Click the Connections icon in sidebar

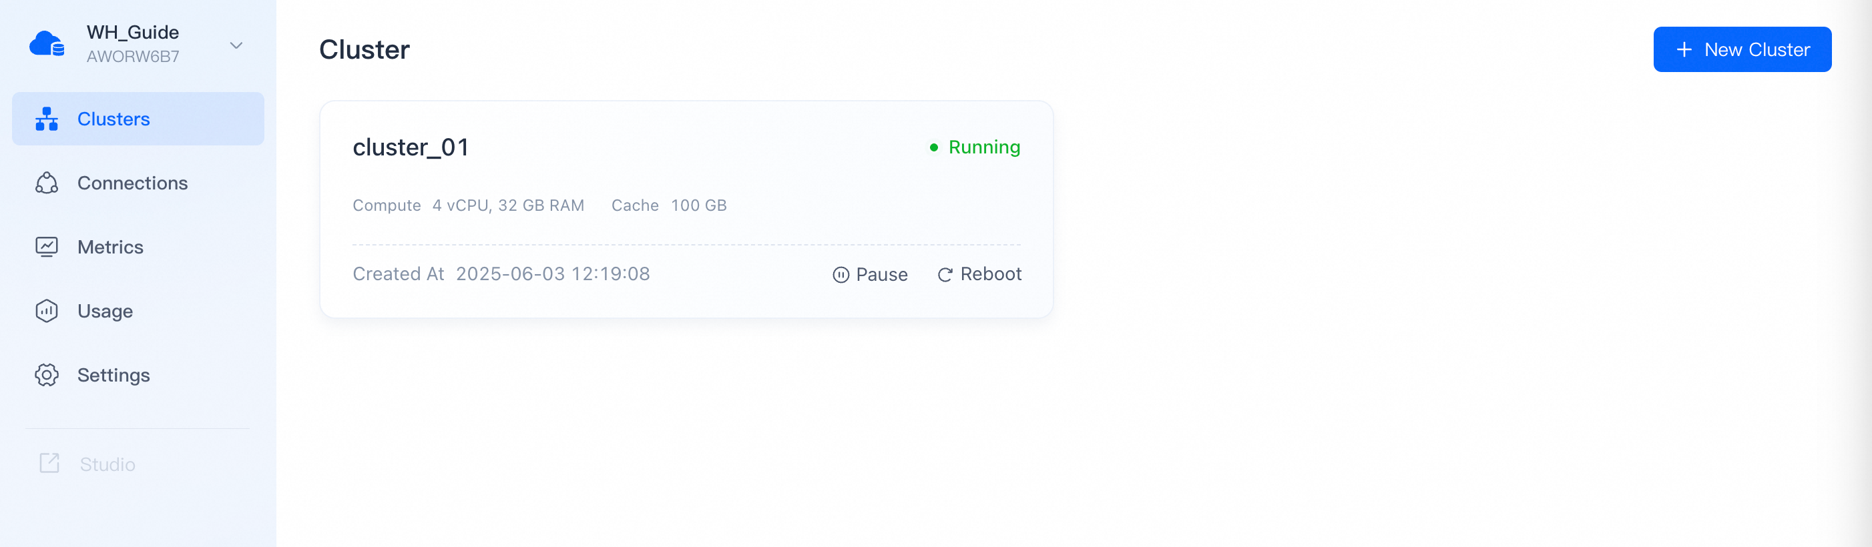click(x=47, y=183)
